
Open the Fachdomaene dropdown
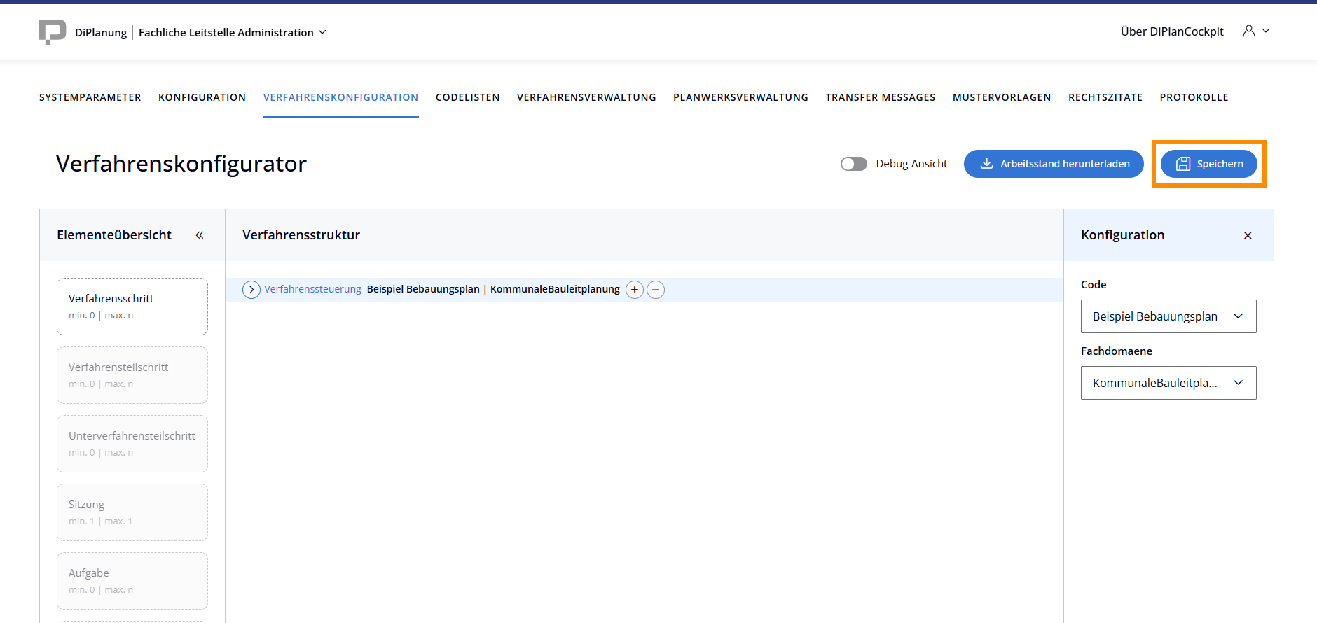pos(1168,383)
